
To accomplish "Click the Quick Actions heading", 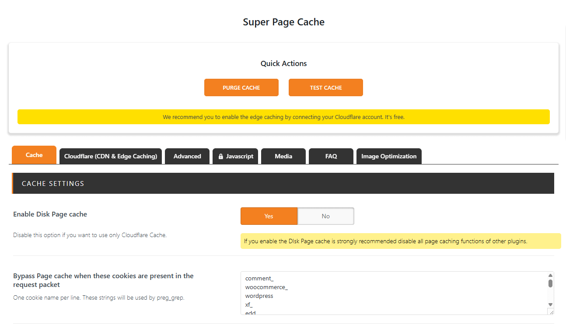I will click(x=283, y=63).
